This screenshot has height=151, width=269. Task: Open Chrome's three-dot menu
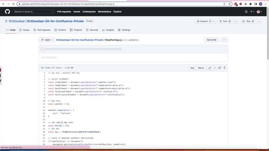(265, 4)
